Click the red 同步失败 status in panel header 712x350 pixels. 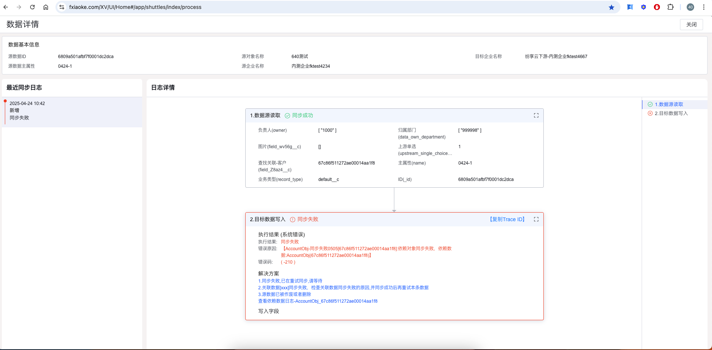pos(308,219)
